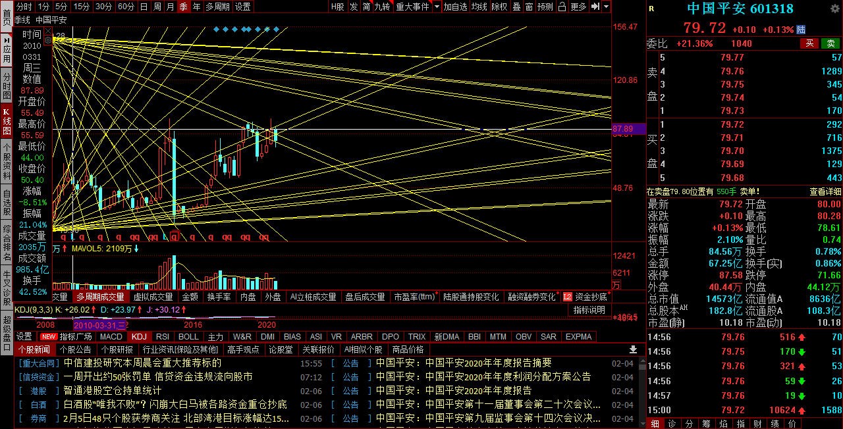Click date marker 2010-03-31 on timeline
Screen dimensions: 843x429
[100, 325]
